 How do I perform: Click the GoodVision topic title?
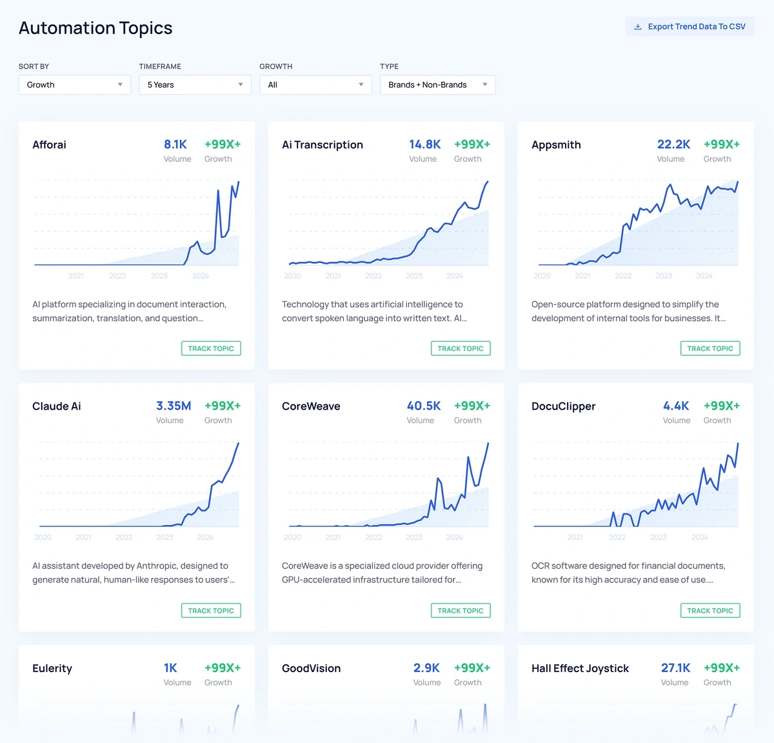click(x=311, y=668)
